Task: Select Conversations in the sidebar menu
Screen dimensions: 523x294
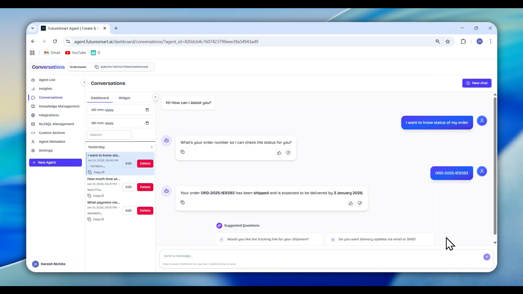Action: pyautogui.click(x=51, y=98)
